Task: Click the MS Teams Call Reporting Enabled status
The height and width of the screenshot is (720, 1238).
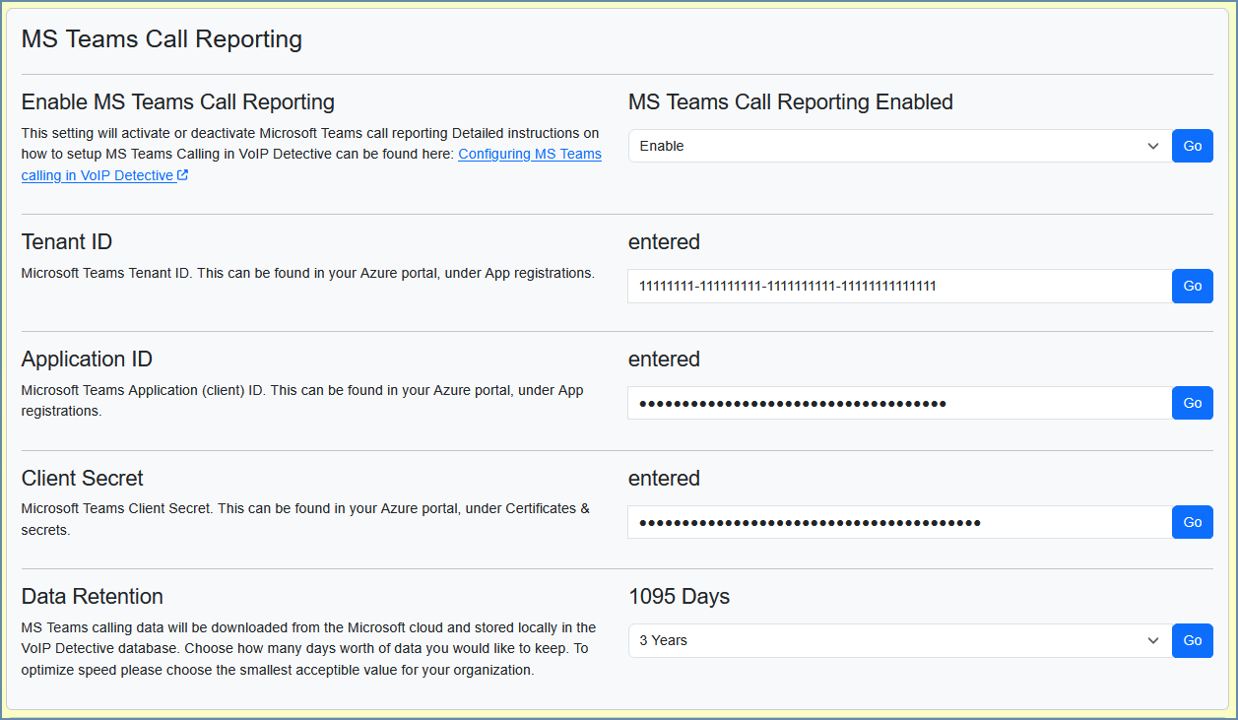Action: (791, 101)
